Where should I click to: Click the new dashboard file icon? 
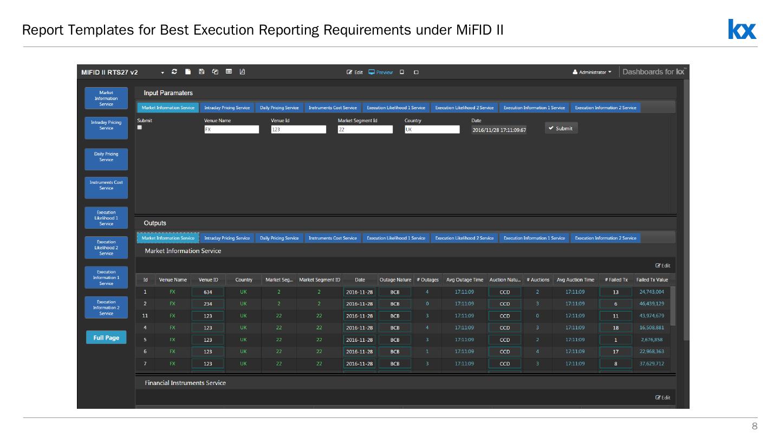[188, 72]
